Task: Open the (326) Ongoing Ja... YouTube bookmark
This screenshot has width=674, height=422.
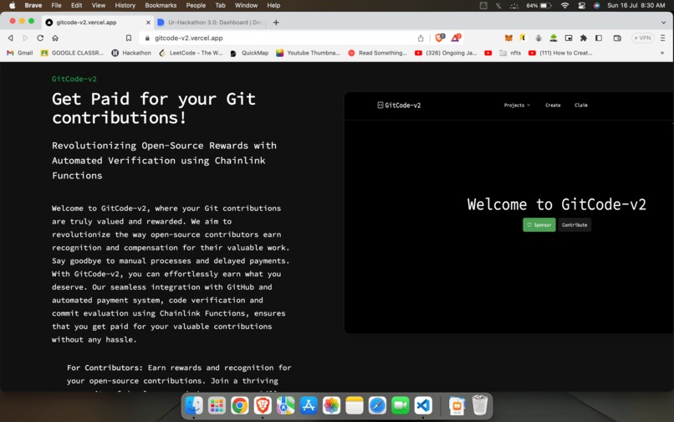Action: (x=446, y=53)
